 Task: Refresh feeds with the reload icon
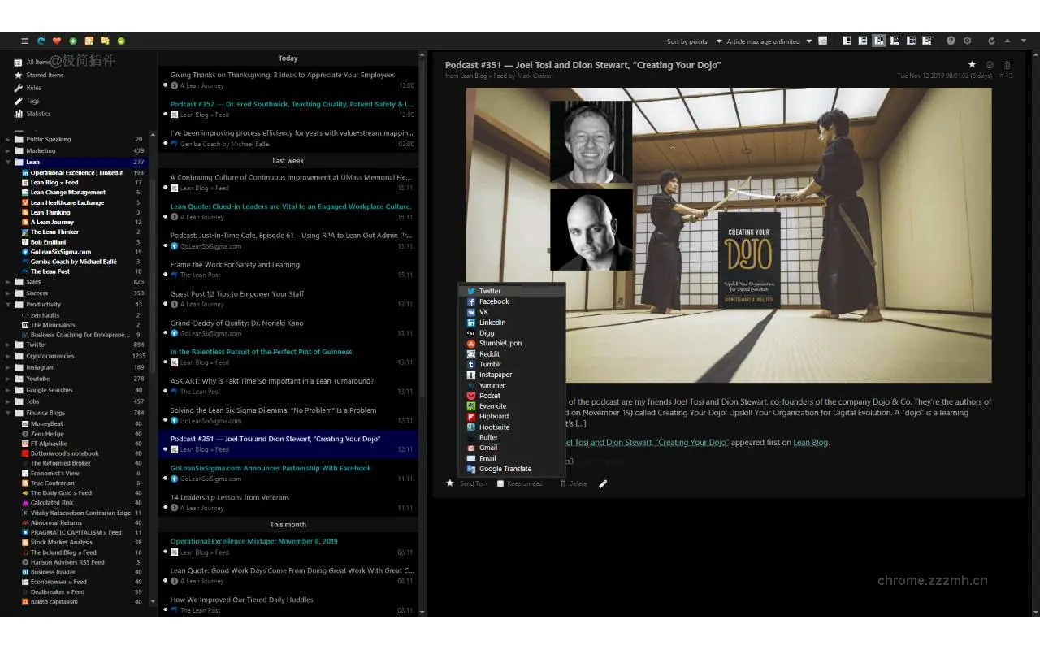[991, 41]
